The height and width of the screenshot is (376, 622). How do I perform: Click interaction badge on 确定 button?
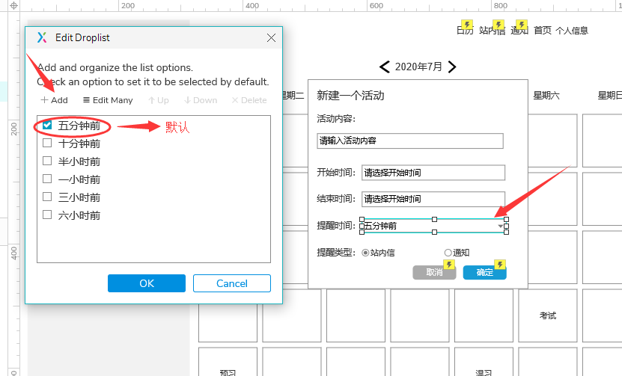point(500,265)
